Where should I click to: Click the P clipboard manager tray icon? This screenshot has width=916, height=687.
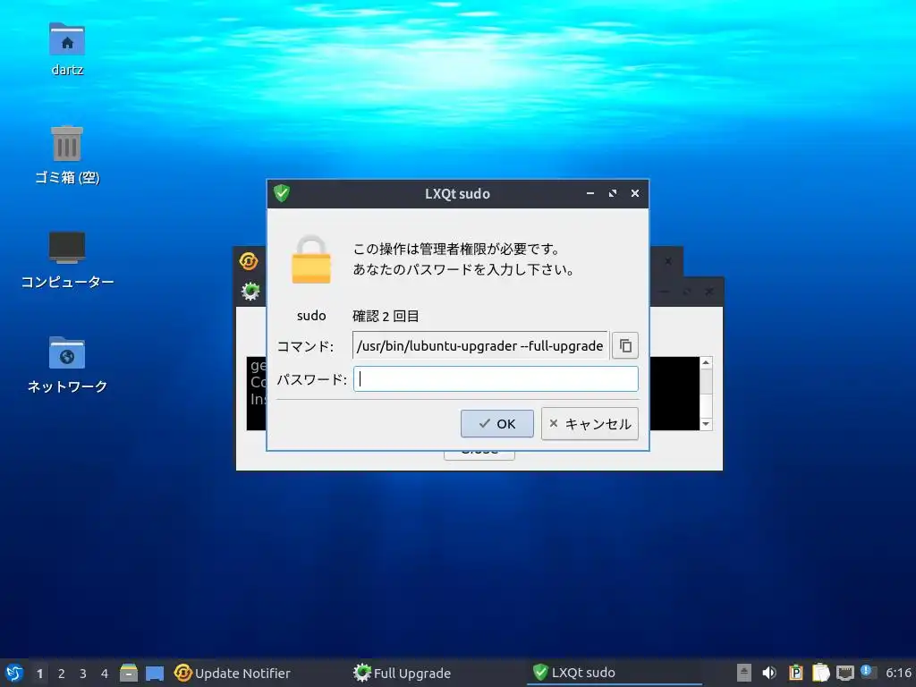[x=795, y=673]
